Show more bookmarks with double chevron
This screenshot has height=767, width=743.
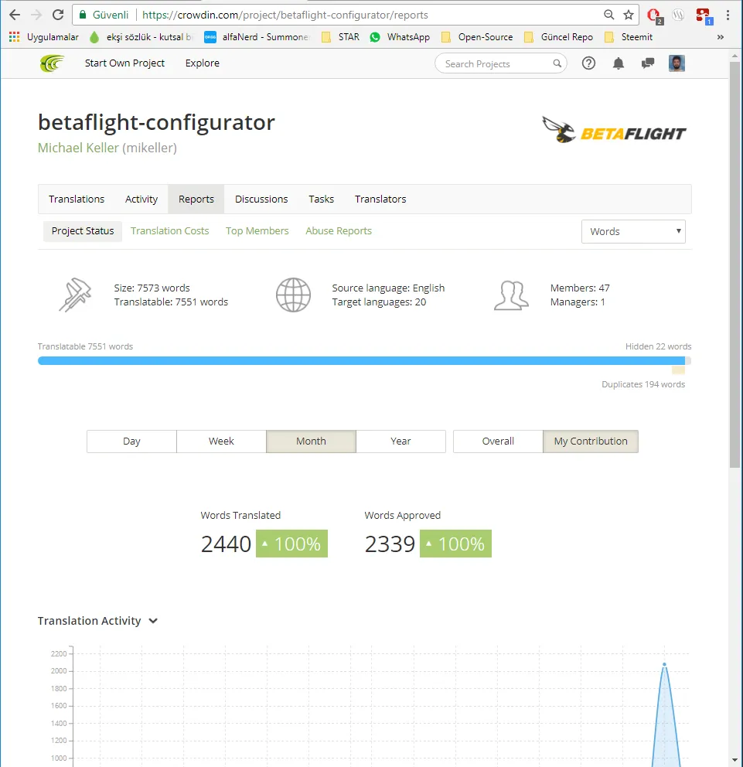[x=720, y=36]
